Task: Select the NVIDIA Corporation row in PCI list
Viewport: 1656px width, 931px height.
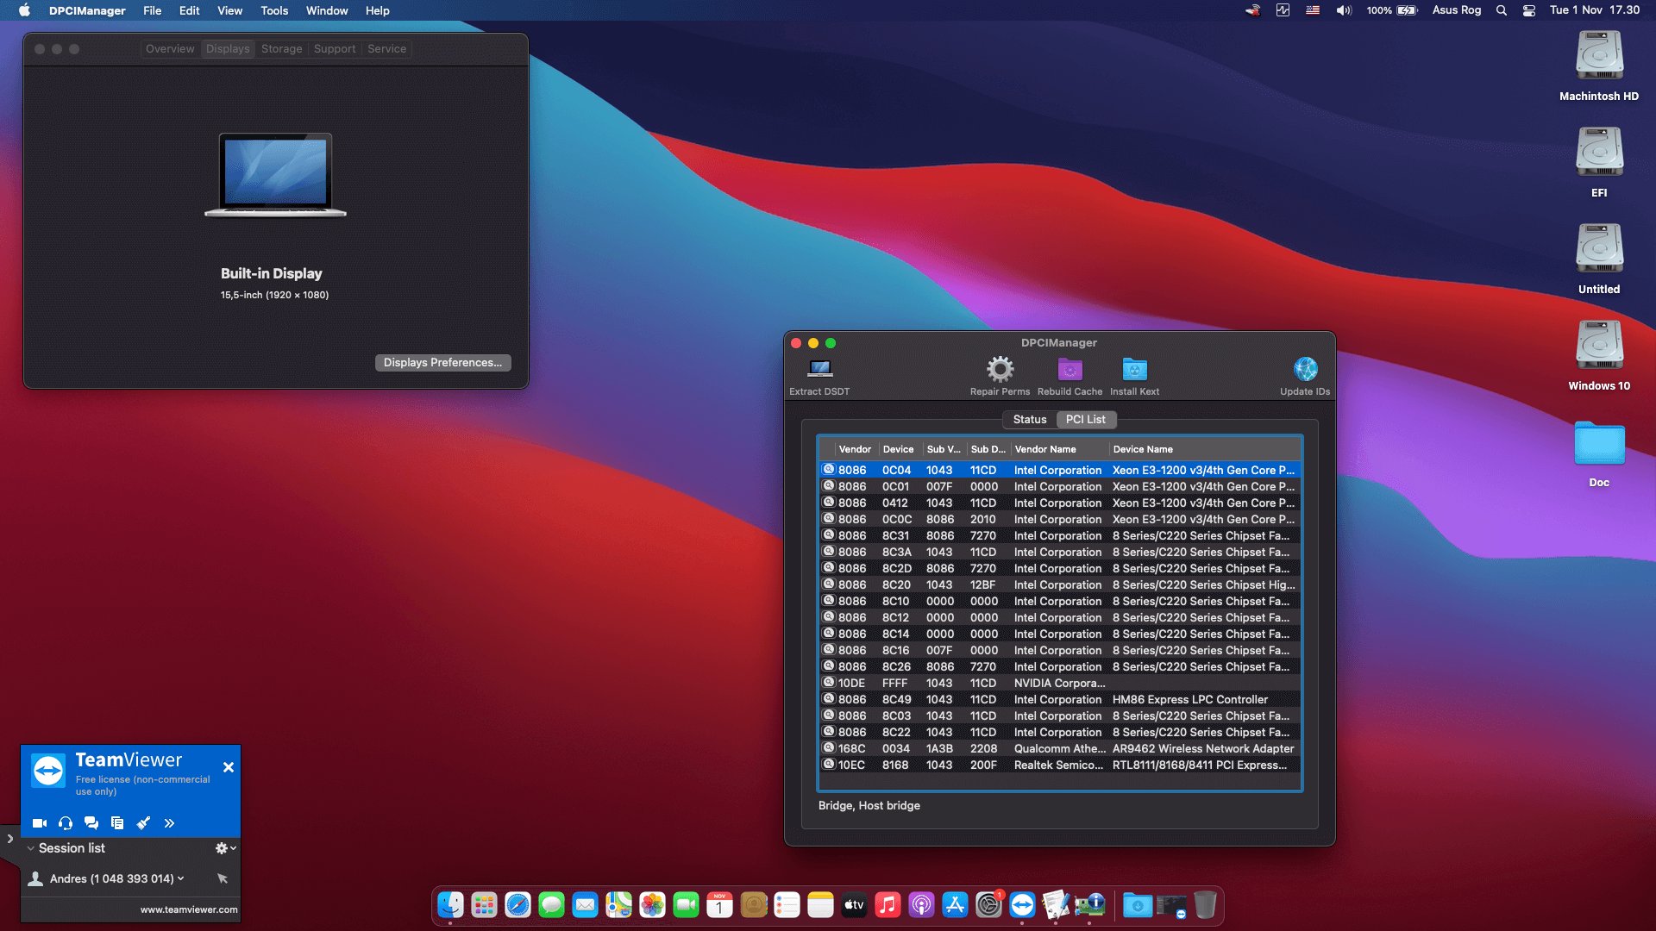Action: (x=1035, y=683)
